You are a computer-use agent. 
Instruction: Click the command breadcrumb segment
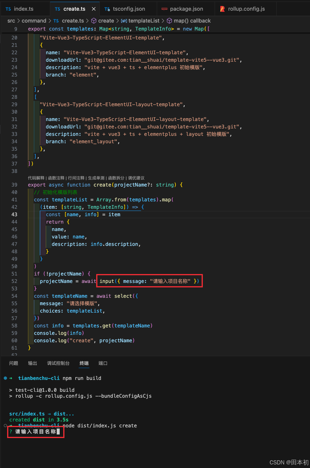pos(34,21)
